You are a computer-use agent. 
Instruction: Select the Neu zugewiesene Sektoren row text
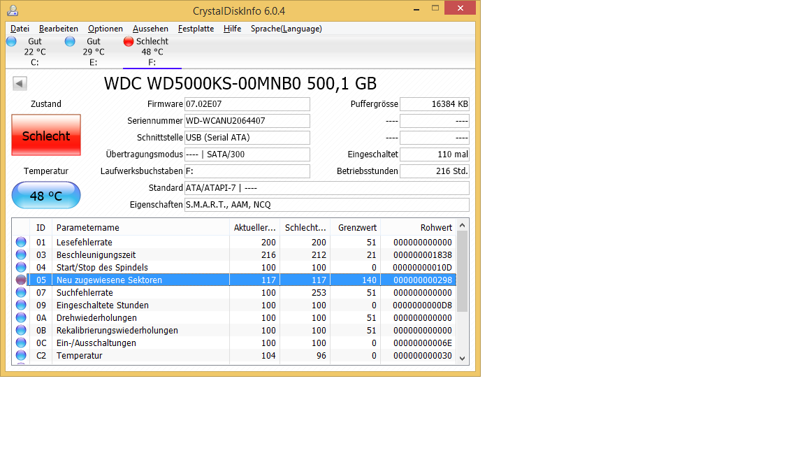[x=109, y=280]
